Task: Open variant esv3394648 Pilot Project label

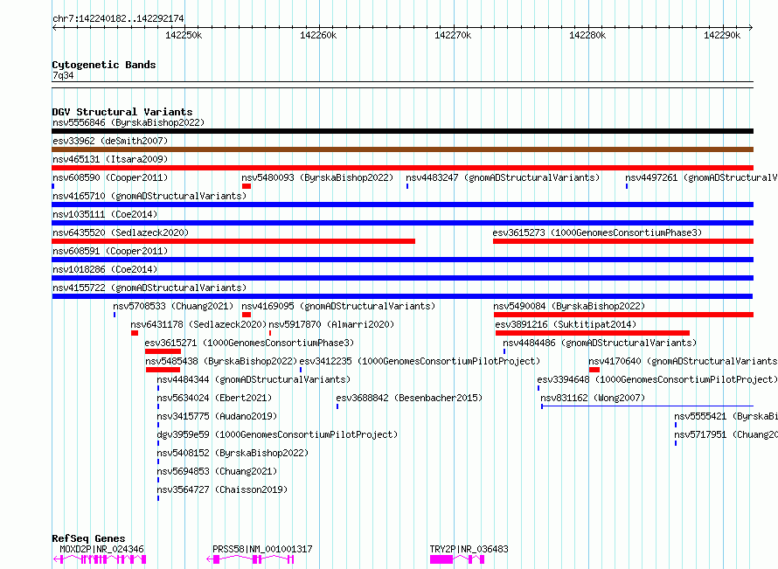Action: 657,379
